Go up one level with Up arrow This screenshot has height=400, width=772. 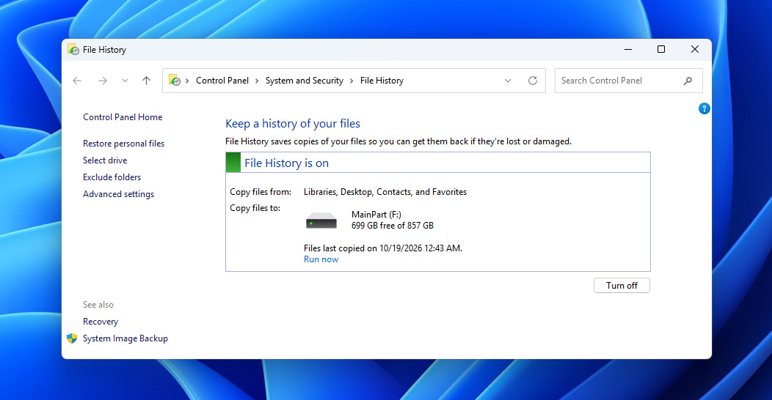[x=146, y=81]
